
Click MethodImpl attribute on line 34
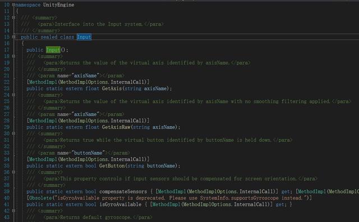tap(43, 159)
